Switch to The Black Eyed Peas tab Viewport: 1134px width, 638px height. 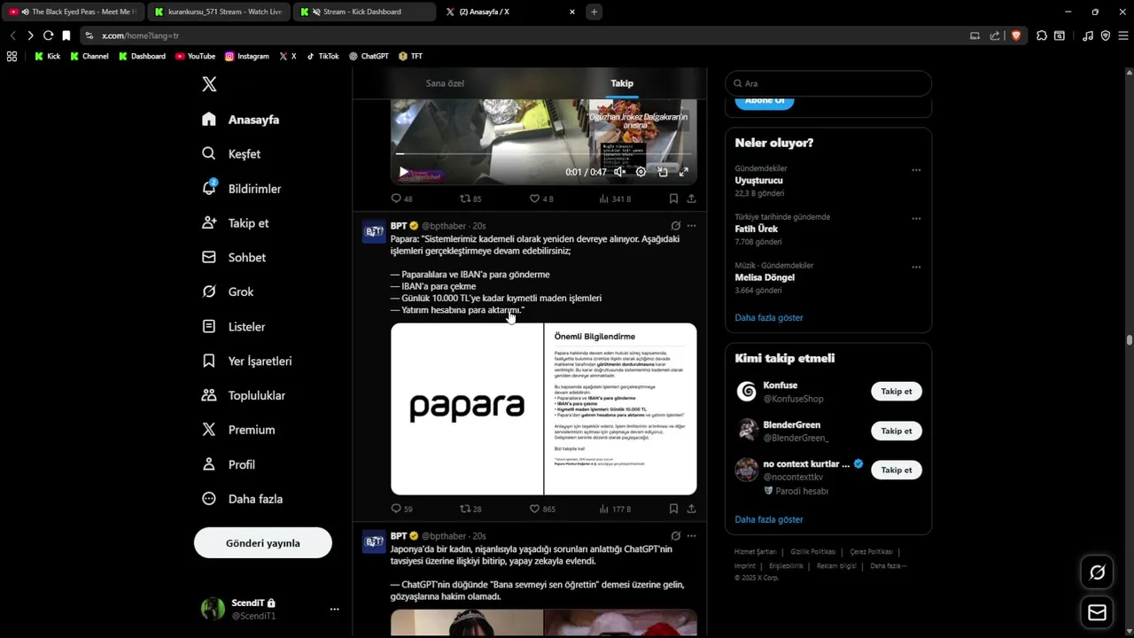point(74,12)
